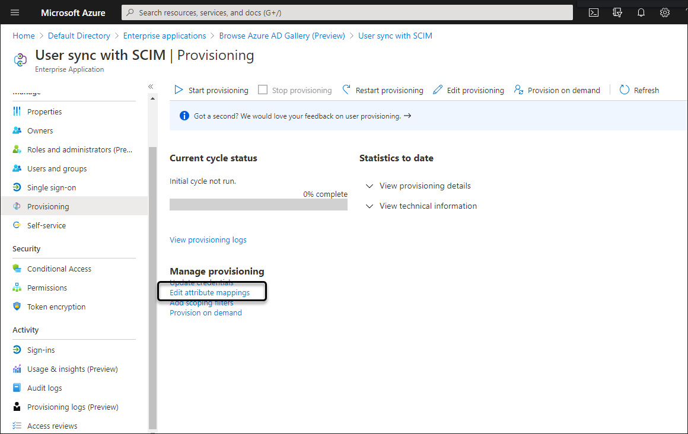Click Refresh button label
This screenshot has height=434, width=688.
click(x=646, y=90)
